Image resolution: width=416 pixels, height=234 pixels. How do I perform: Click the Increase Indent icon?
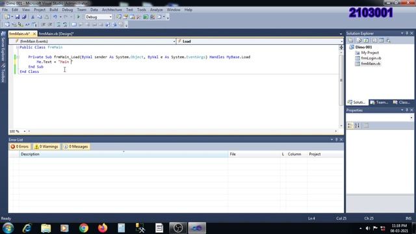point(50,25)
